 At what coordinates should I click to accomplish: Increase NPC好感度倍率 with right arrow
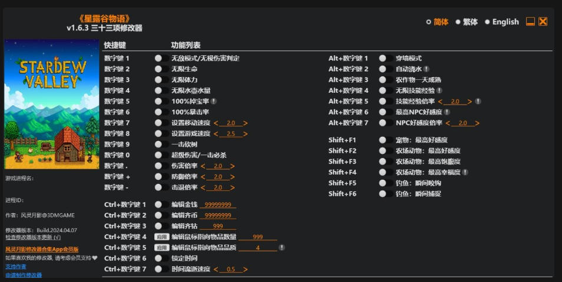[477, 123]
